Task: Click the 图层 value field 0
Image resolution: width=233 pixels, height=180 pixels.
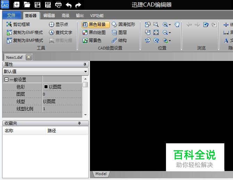Action: pos(62,94)
